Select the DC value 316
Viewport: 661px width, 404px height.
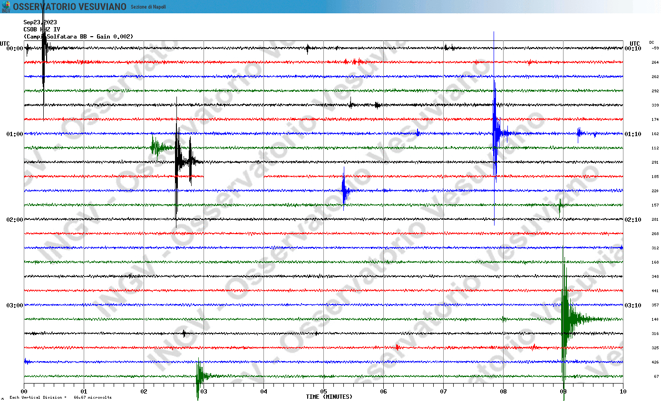[x=655, y=334]
